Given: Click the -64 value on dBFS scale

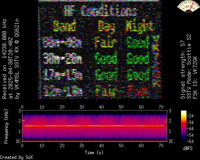Looking at the screenshot, I should click(190, 141).
